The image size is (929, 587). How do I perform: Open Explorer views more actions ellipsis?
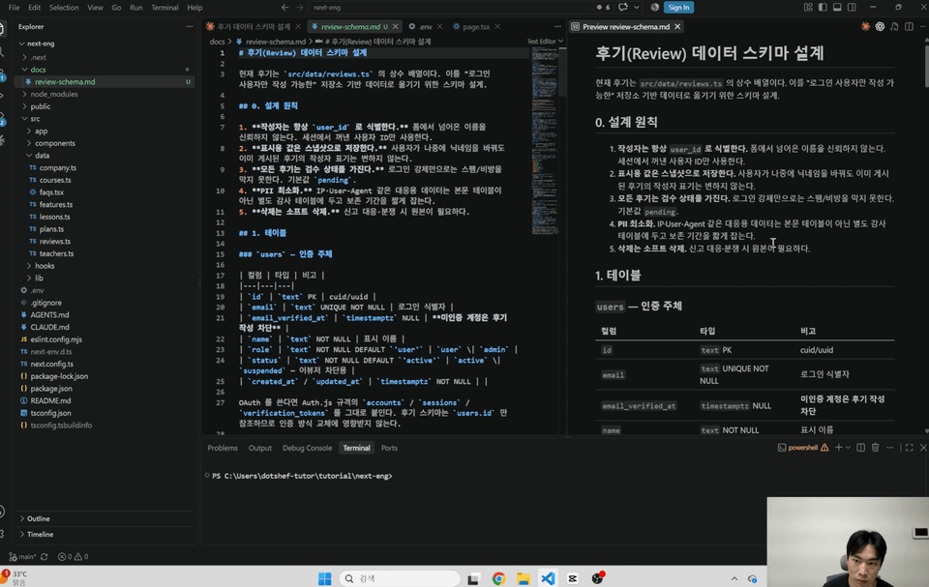pyautogui.click(x=189, y=27)
